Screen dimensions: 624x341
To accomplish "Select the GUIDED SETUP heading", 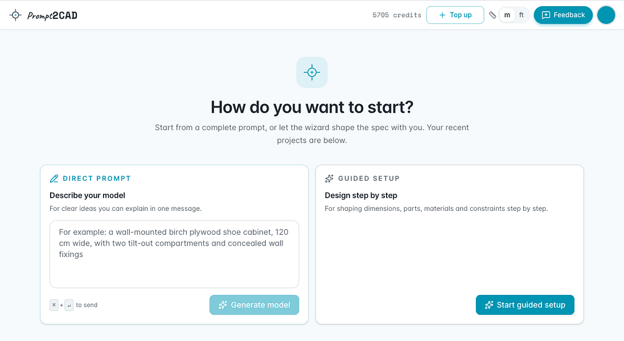I will 369,178.
